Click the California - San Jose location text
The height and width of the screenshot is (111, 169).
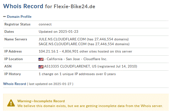click(x=63, y=59)
